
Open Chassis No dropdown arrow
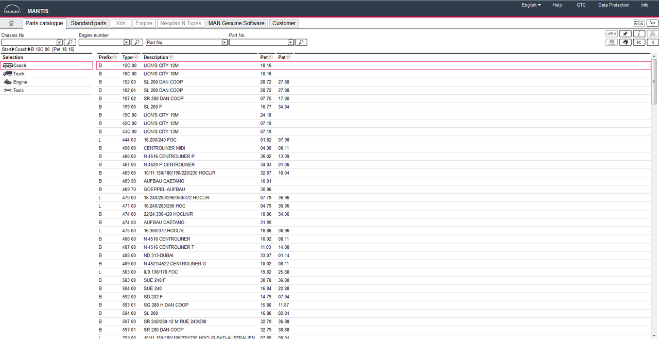(x=59, y=42)
